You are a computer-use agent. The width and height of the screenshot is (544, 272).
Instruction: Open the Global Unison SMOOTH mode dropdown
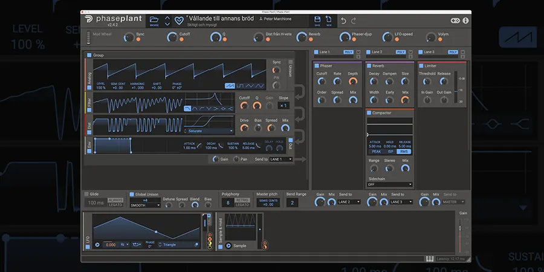point(145,206)
